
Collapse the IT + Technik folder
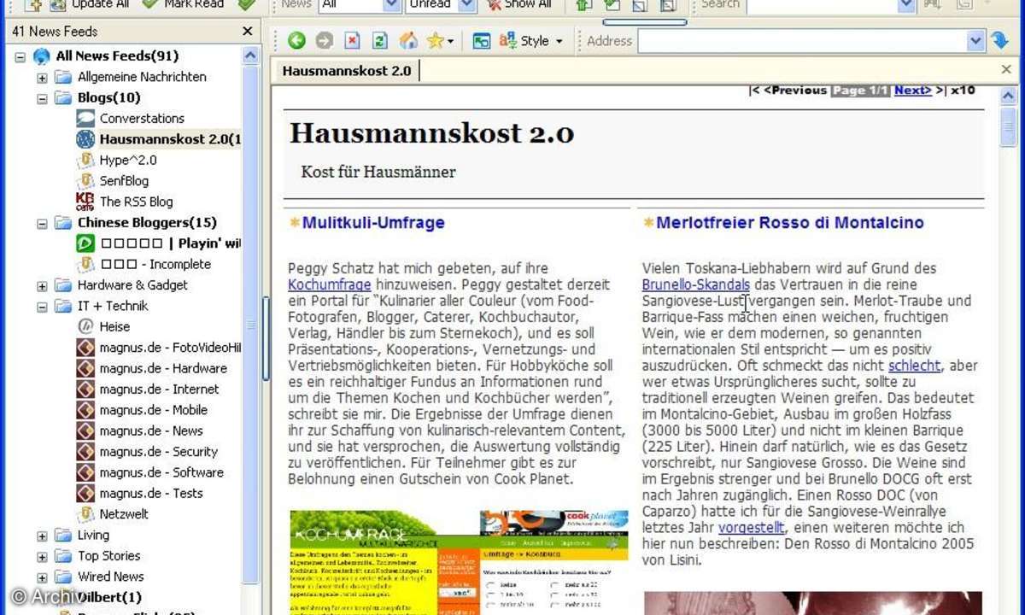pos(42,306)
